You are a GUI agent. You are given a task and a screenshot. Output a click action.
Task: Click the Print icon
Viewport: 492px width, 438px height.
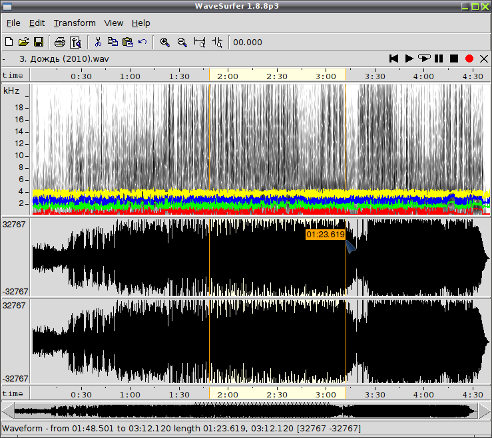pyautogui.click(x=60, y=42)
